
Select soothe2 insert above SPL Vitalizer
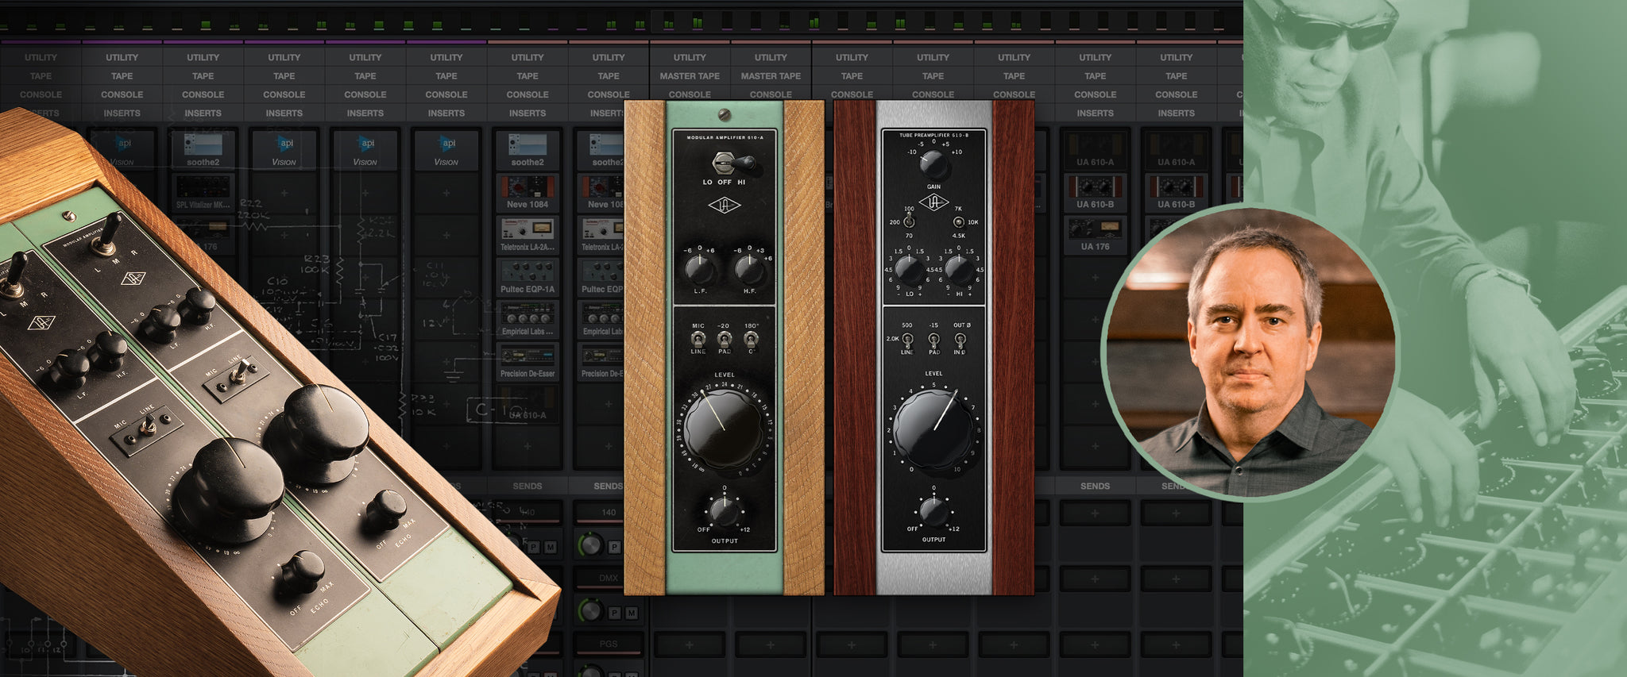[203, 149]
